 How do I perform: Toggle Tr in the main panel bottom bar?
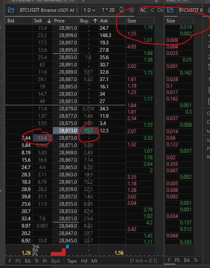[37, 261]
